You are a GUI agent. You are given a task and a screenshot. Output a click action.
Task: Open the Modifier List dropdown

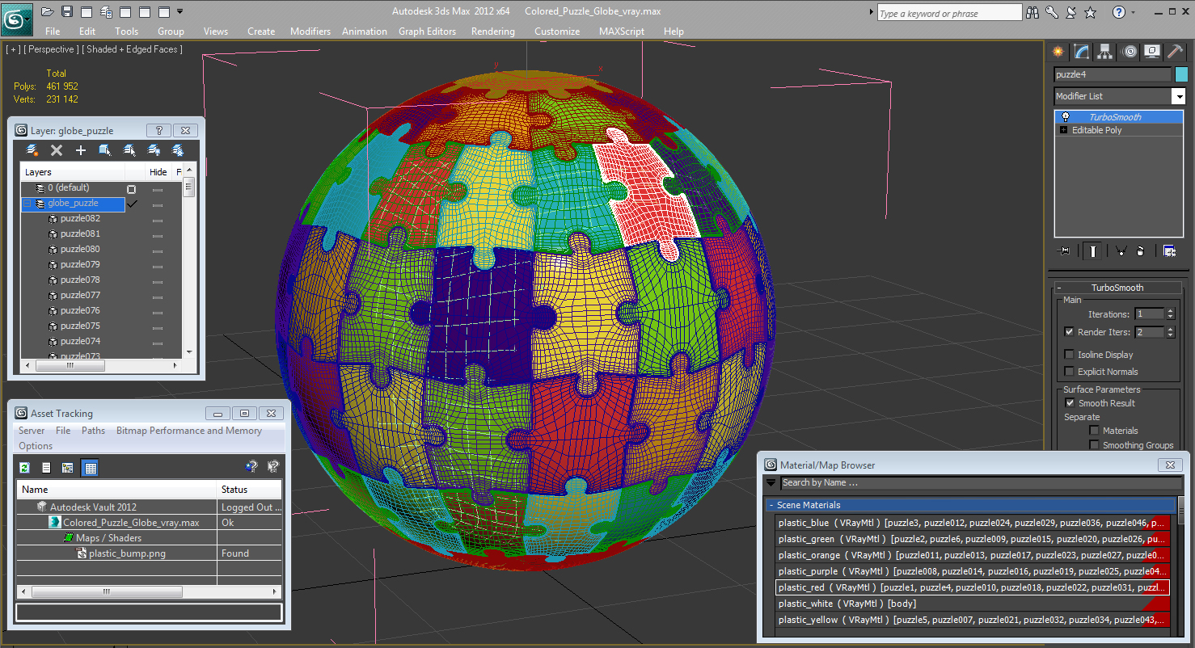pos(1178,96)
